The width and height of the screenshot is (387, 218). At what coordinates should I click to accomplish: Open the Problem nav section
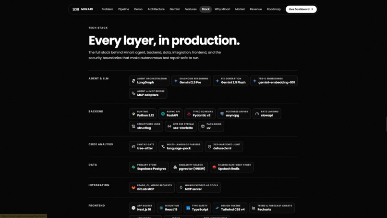[x=107, y=9]
